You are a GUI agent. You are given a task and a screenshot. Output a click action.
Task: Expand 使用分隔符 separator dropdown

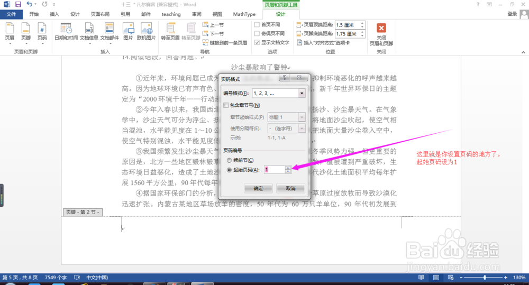(302, 128)
